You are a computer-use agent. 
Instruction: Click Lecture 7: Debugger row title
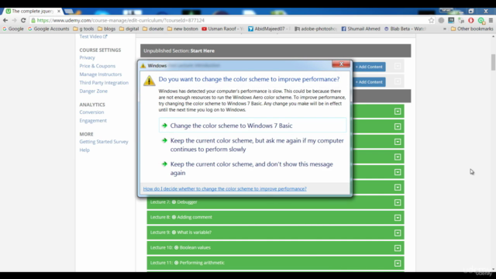tap(174, 202)
